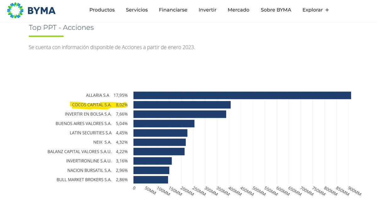377x213 pixels.
Task: Click the ALLARIA S.A bar
Action: point(242,95)
